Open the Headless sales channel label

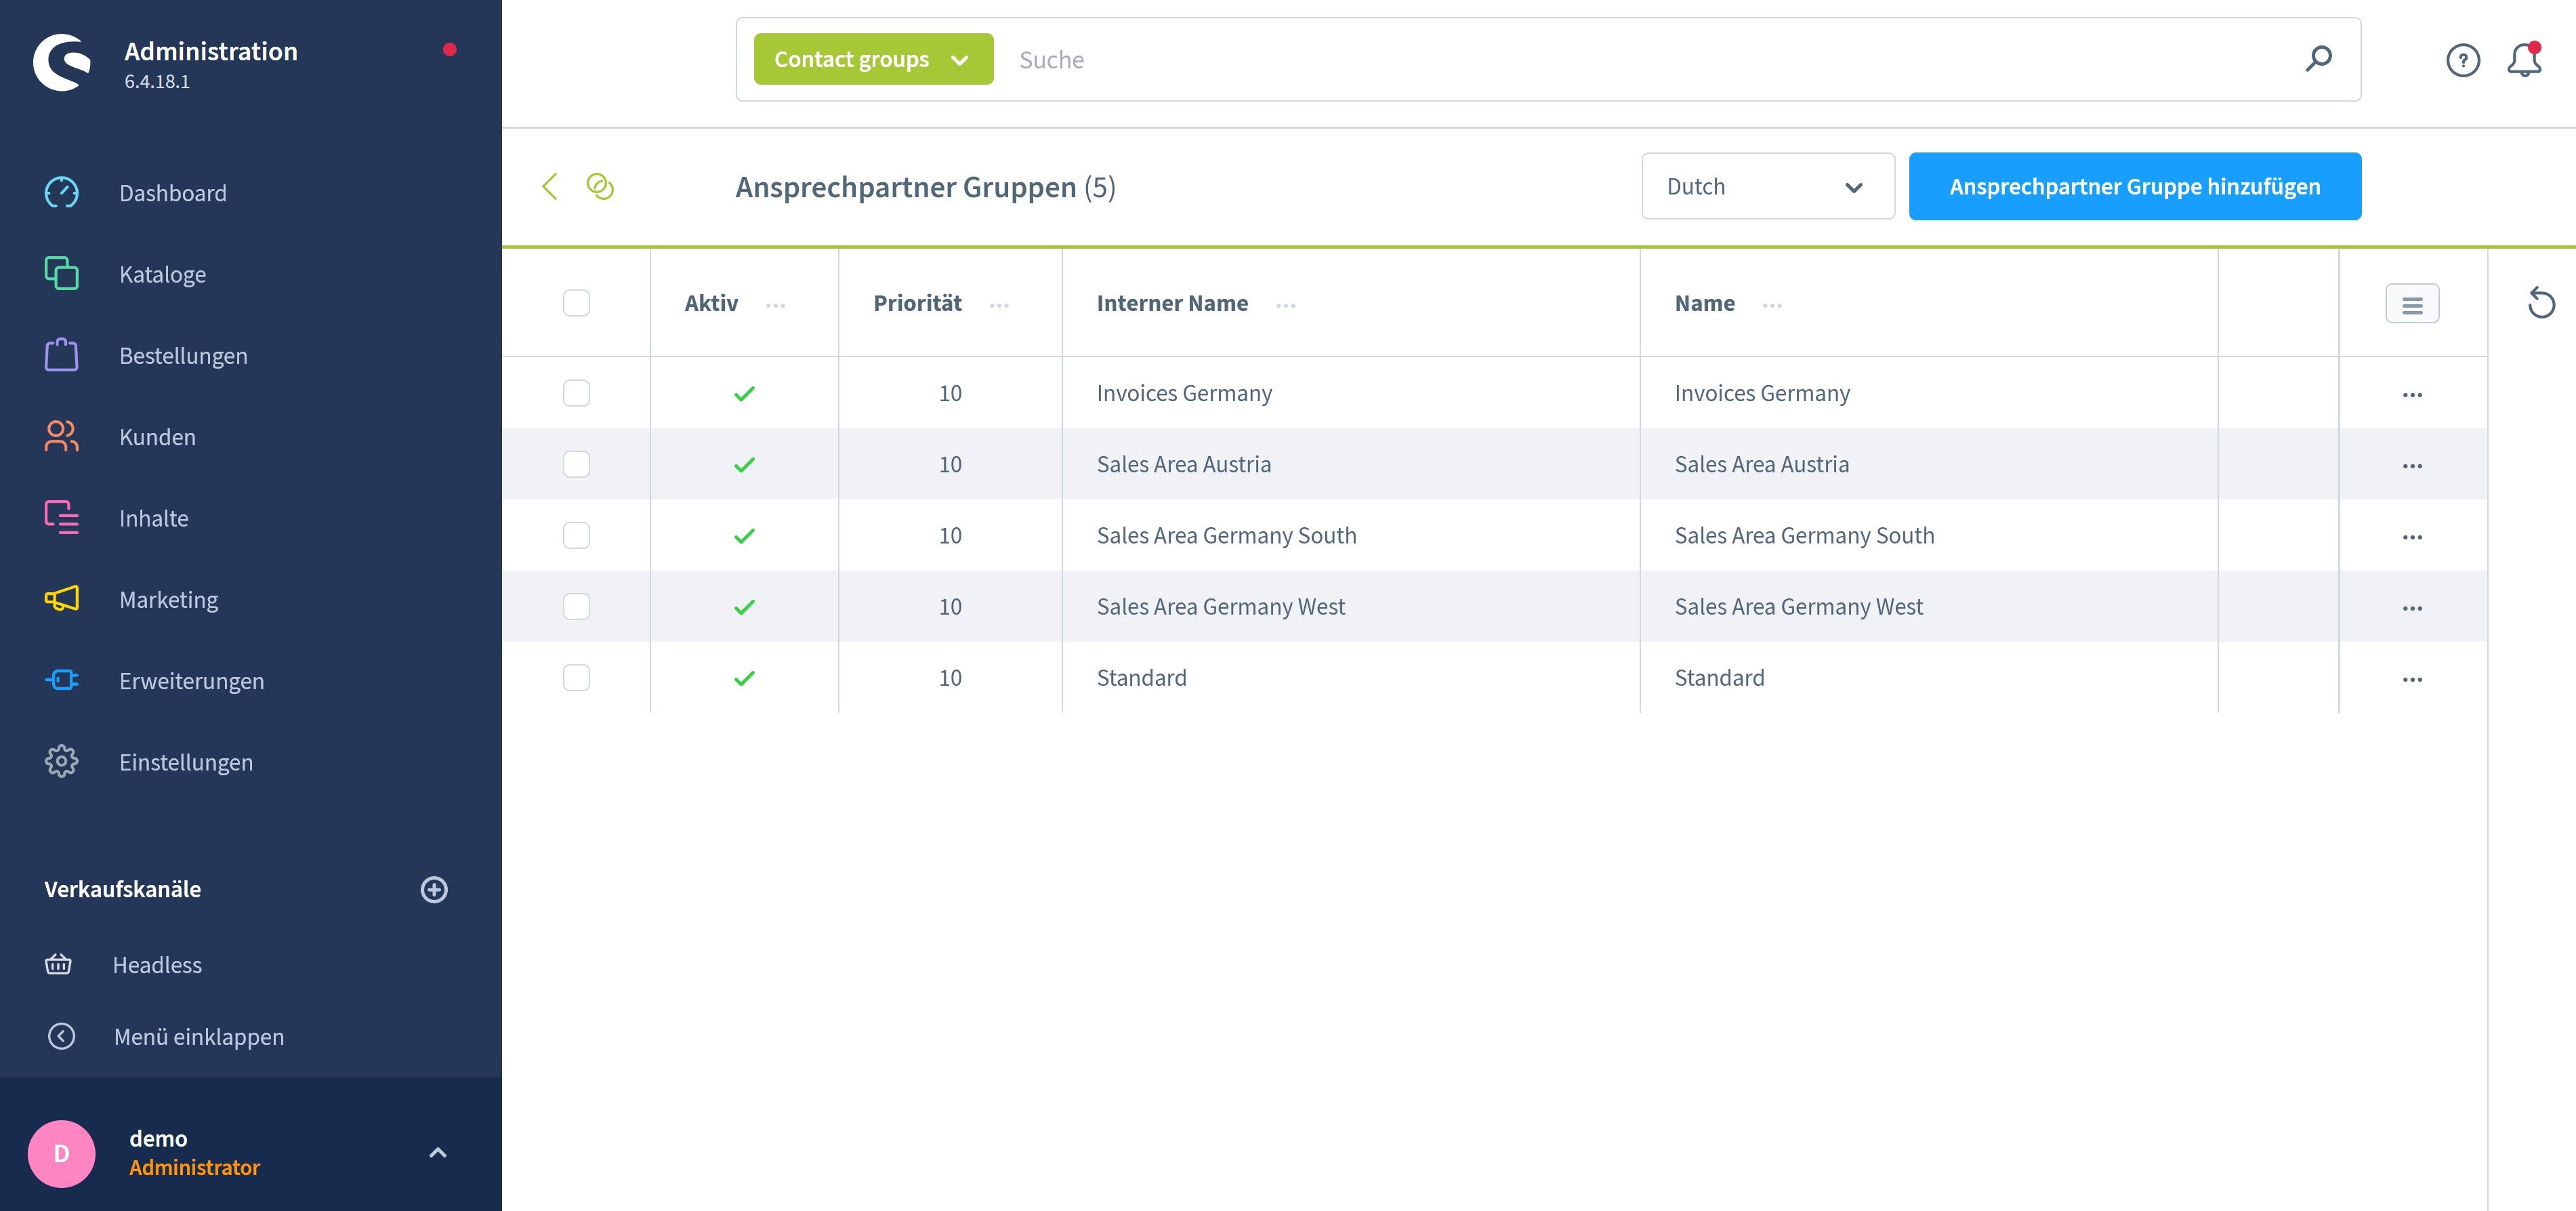click(157, 965)
